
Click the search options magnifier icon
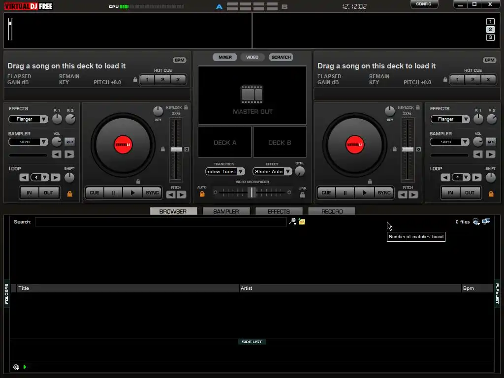point(292,221)
